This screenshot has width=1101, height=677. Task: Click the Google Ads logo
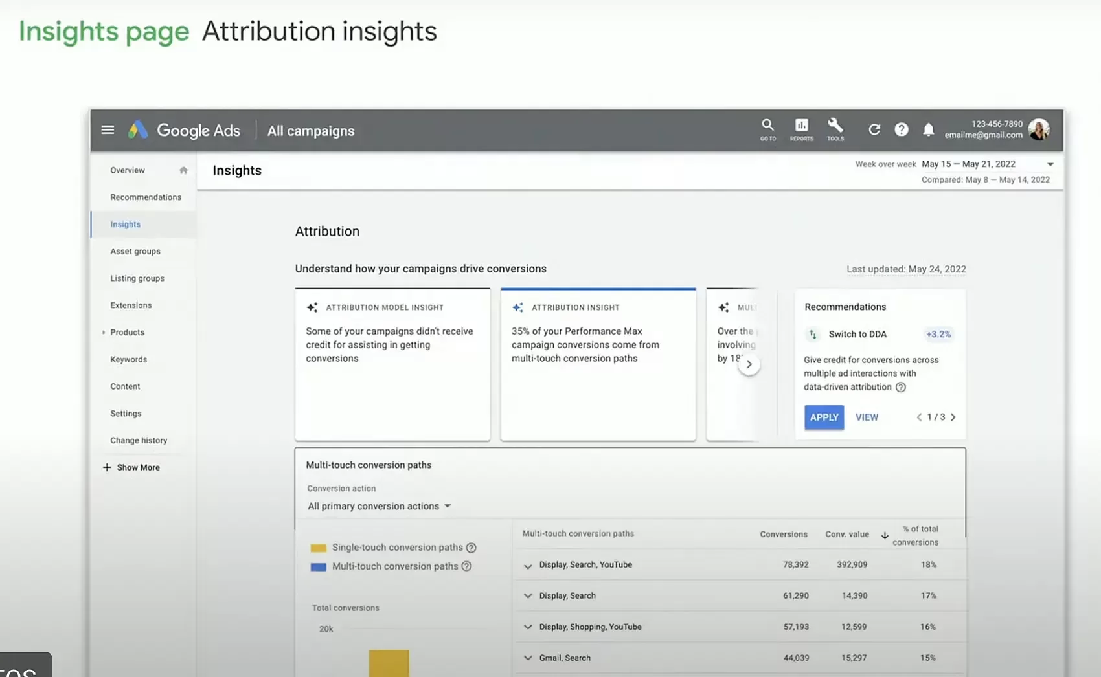pos(184,130)
